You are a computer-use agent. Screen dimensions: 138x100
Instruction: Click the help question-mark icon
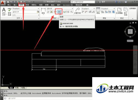click(x=126, y=2)
